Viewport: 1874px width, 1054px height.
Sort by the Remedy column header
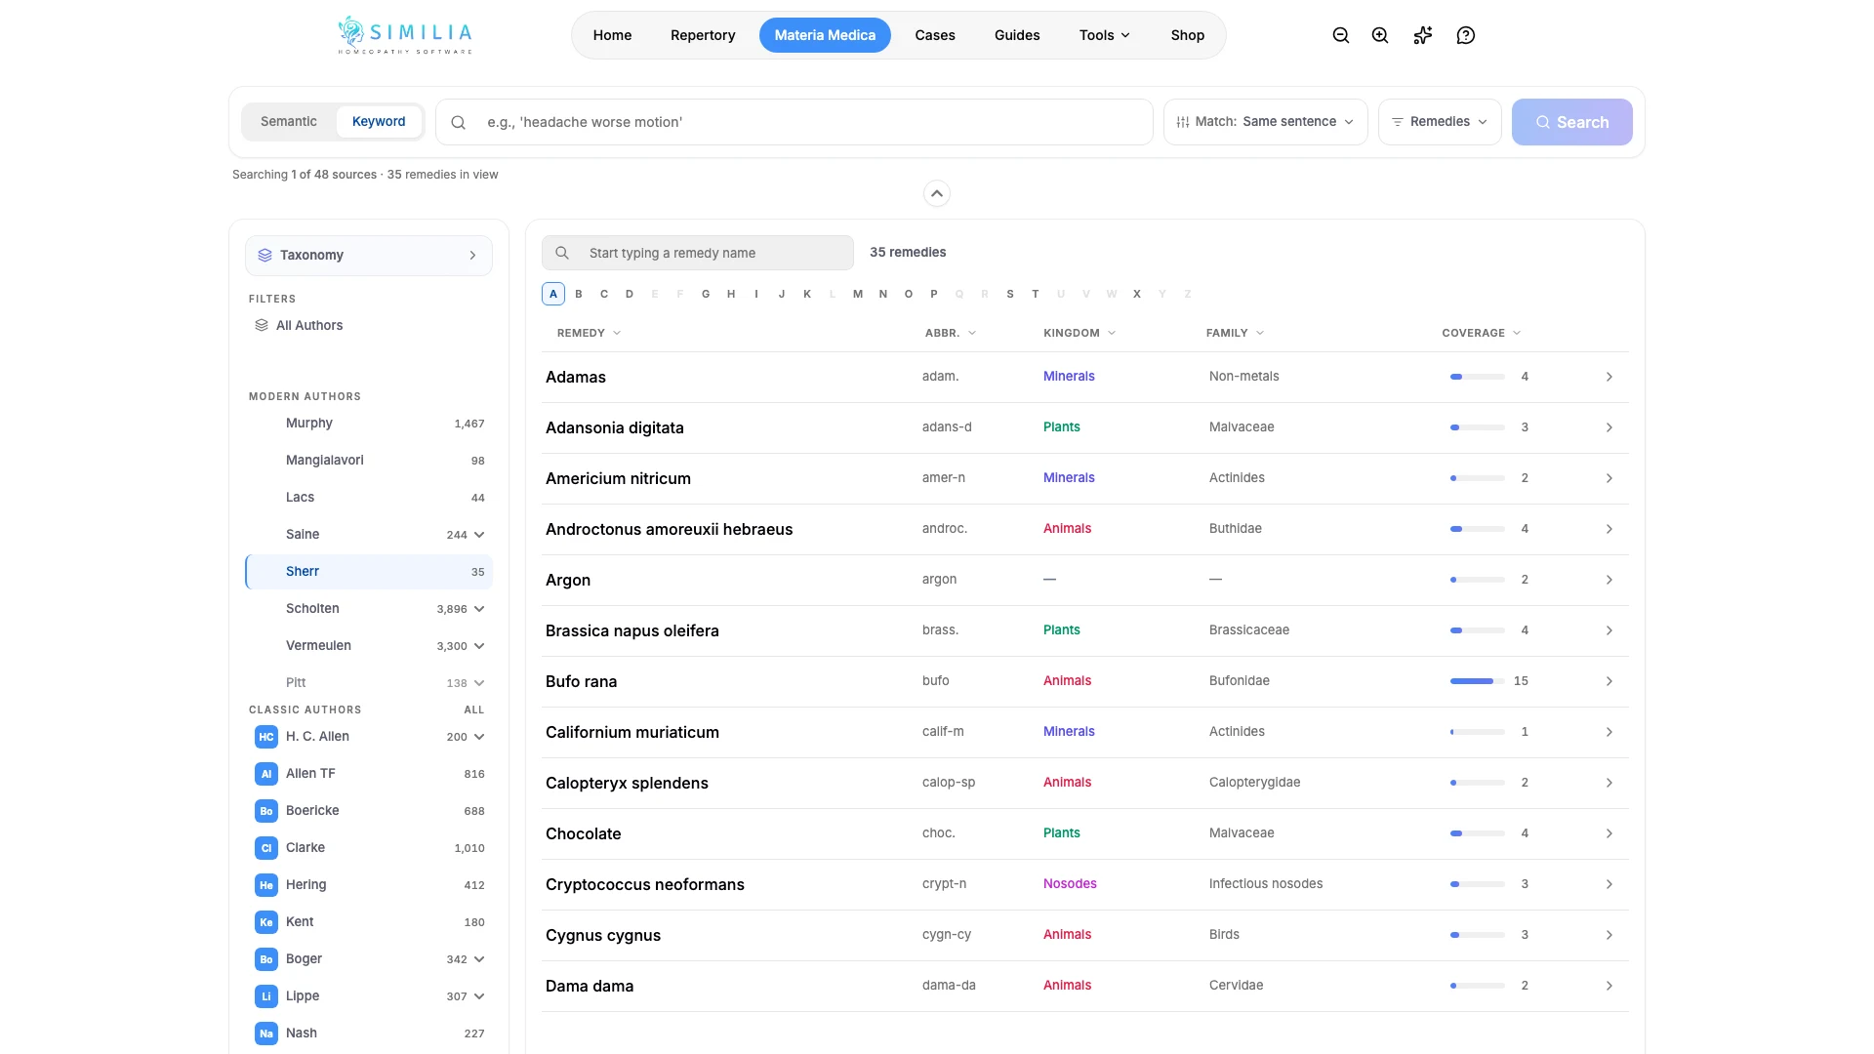[x=589, y=333]
